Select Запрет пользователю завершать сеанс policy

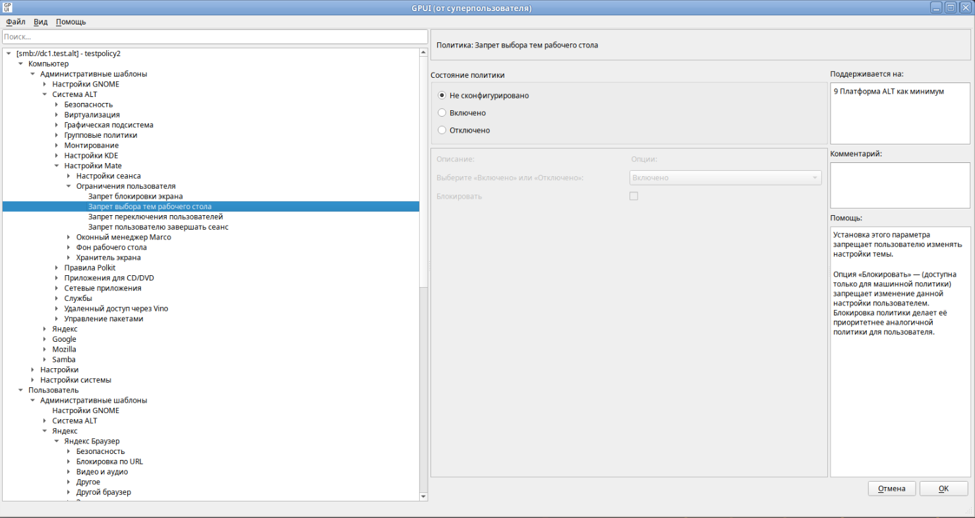click(158, 227)
